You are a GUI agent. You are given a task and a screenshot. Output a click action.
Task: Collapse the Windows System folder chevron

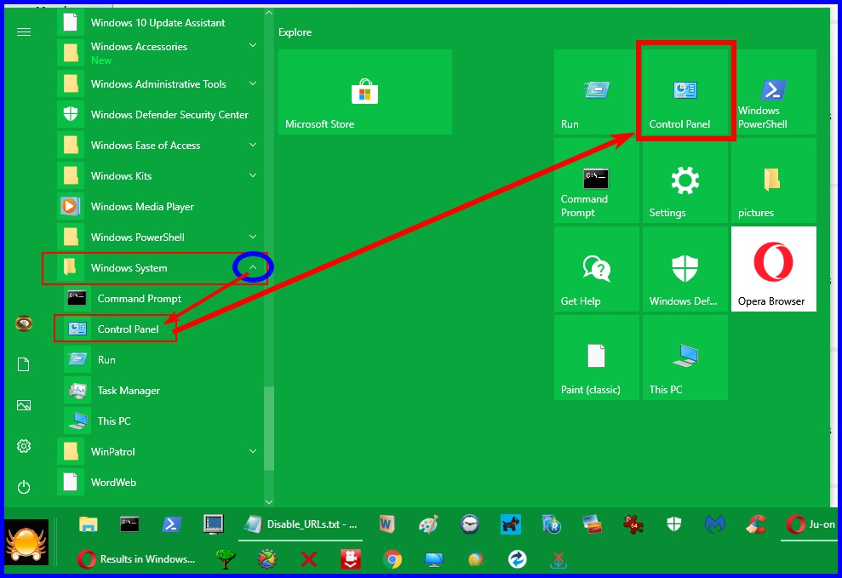click(252, 267)
